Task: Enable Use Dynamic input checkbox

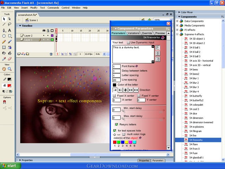Action: pyautogui.click(x=128, y=43)
